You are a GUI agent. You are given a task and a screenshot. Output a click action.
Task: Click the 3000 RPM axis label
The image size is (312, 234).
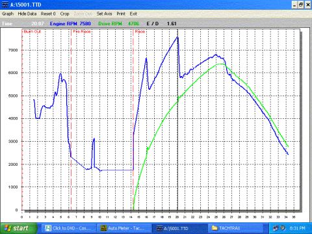tap(13, 141)
